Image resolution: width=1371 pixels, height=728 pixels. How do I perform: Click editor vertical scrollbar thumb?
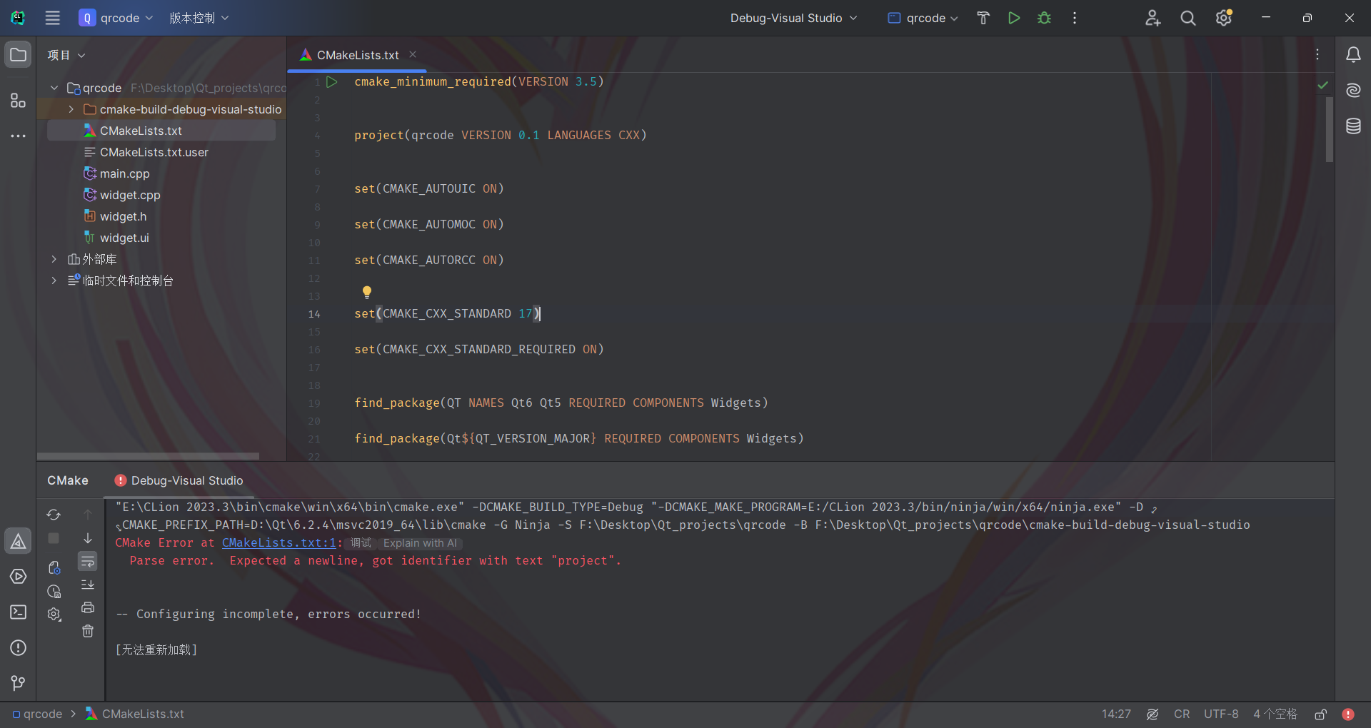[x=1329, y=129]
